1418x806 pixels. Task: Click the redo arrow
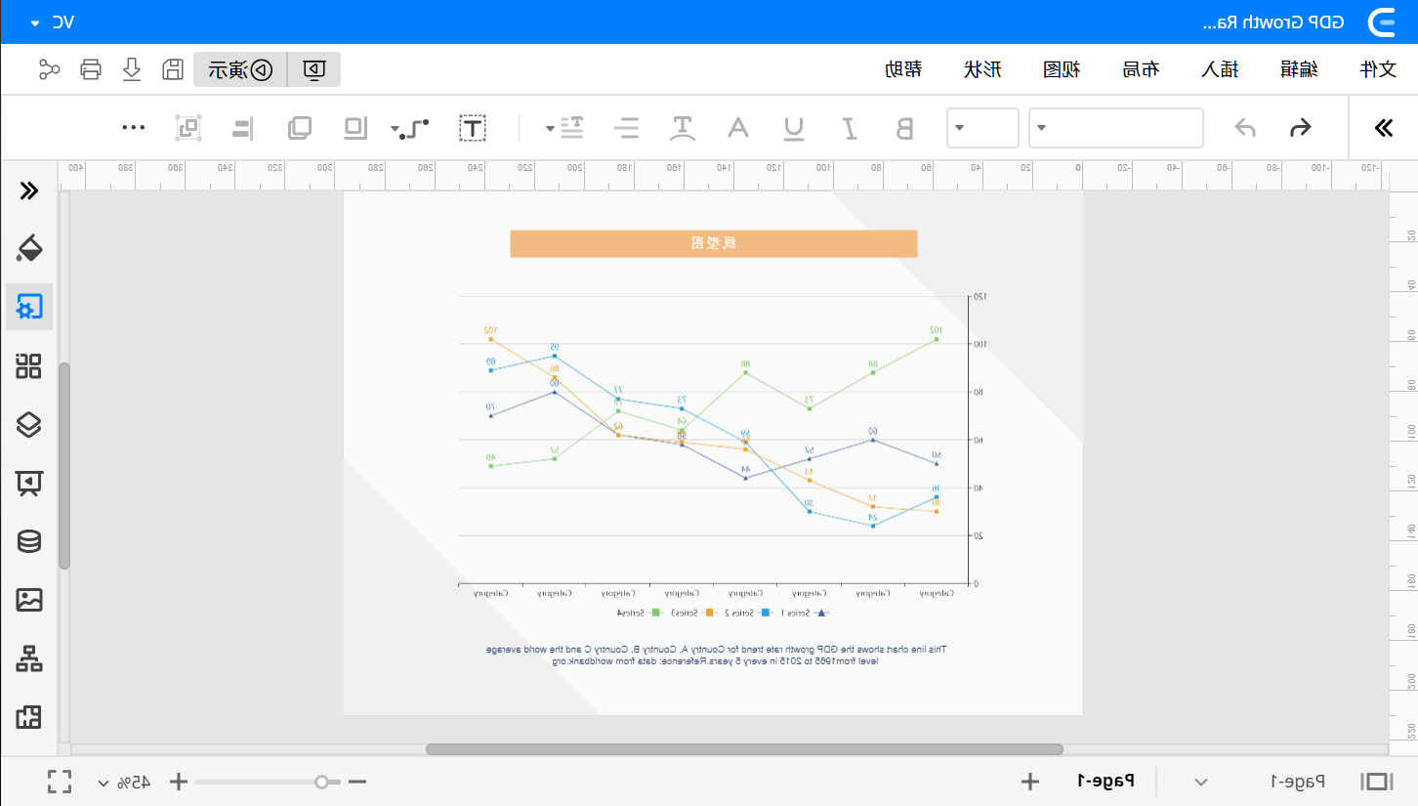pos(1245,128)
